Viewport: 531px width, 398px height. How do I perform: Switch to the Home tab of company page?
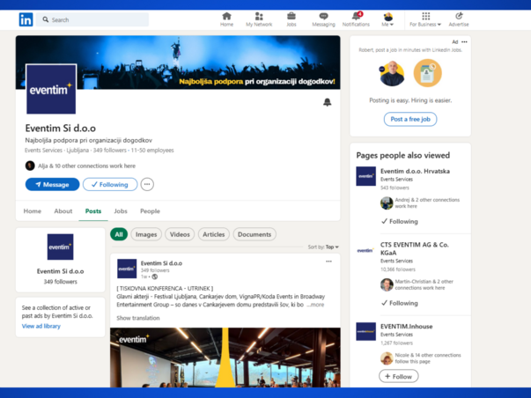pos(33,211)
